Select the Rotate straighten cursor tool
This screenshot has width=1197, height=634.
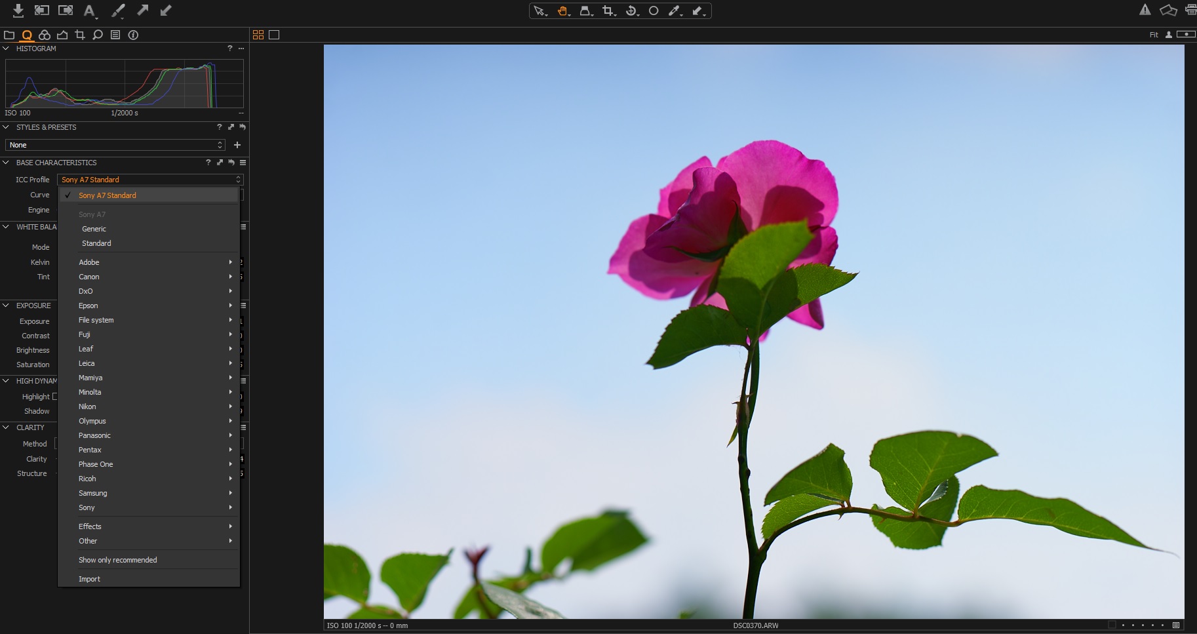(x=631, y=11)
